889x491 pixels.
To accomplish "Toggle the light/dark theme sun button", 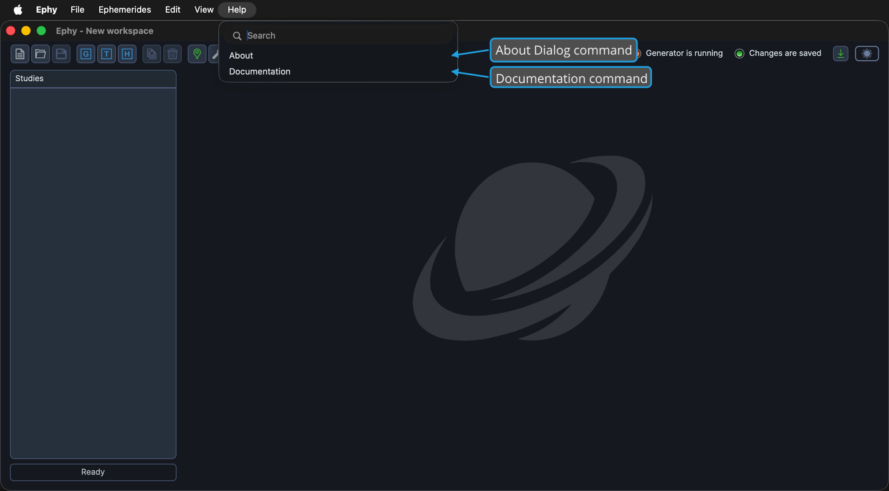I will click(867, 54).
